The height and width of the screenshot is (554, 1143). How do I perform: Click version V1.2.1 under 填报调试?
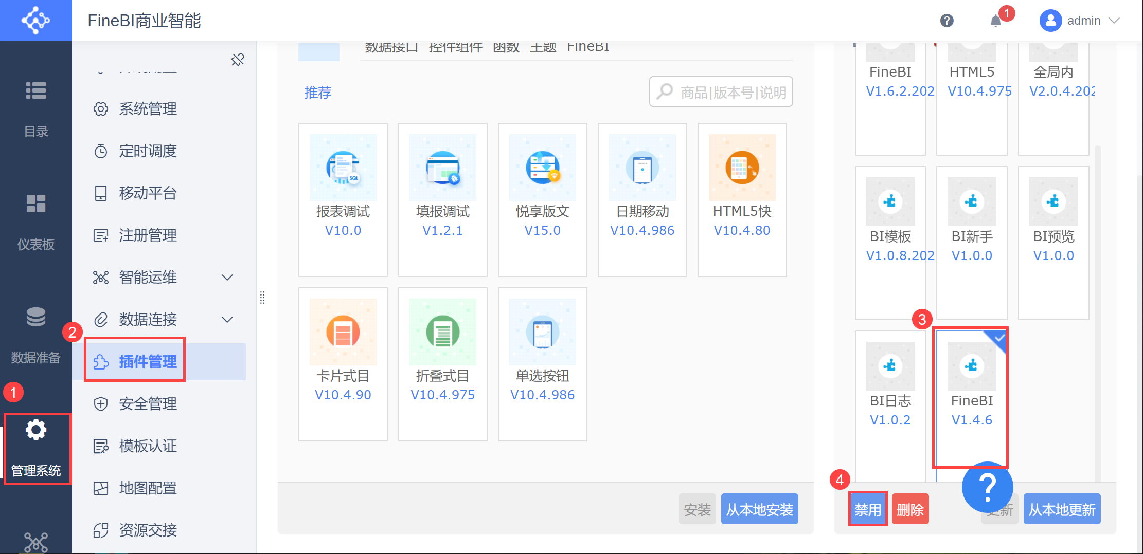click(x=443, y=230)
